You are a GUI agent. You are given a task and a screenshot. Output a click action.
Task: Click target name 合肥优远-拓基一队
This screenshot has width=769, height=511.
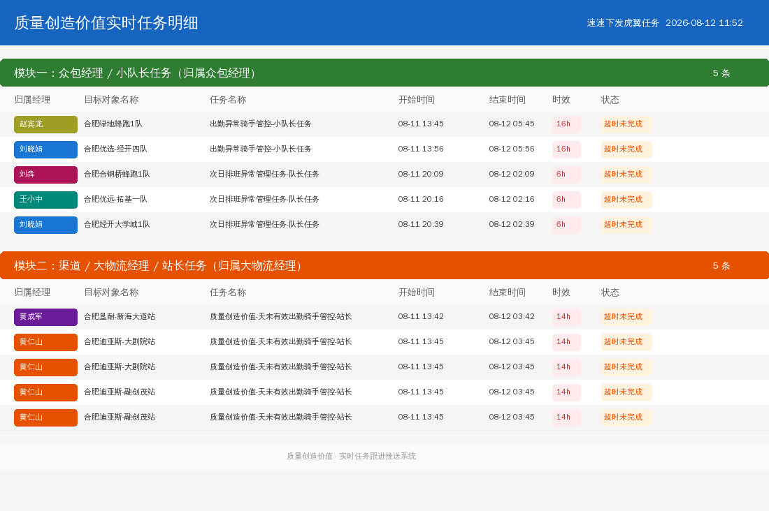click(x=115, y=200)
